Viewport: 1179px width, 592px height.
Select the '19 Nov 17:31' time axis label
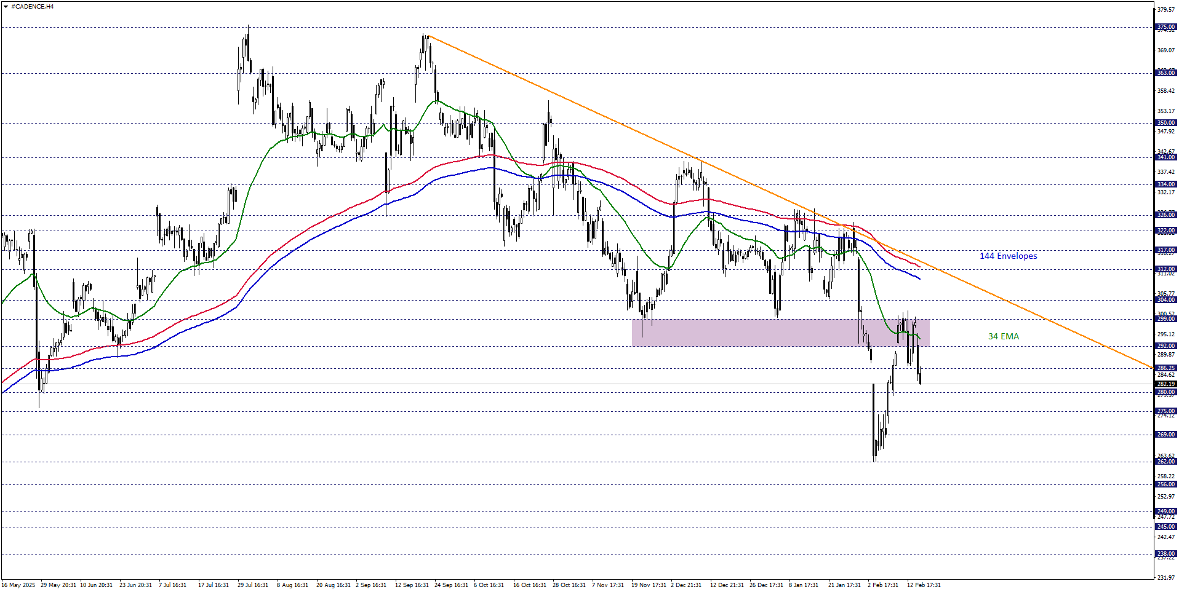[x=649, y=585]
